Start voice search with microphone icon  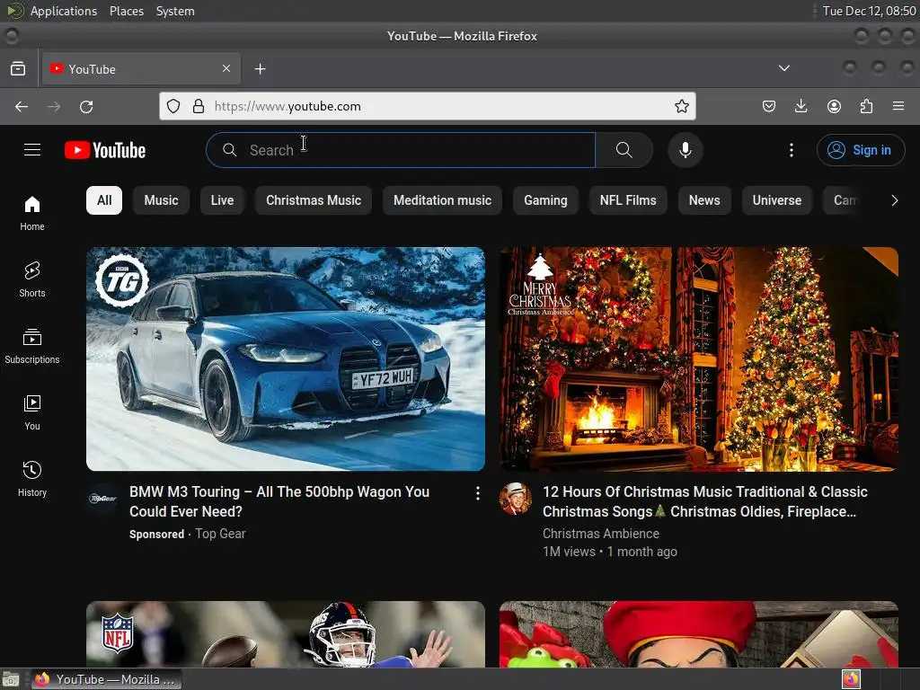tap(685, 150)
